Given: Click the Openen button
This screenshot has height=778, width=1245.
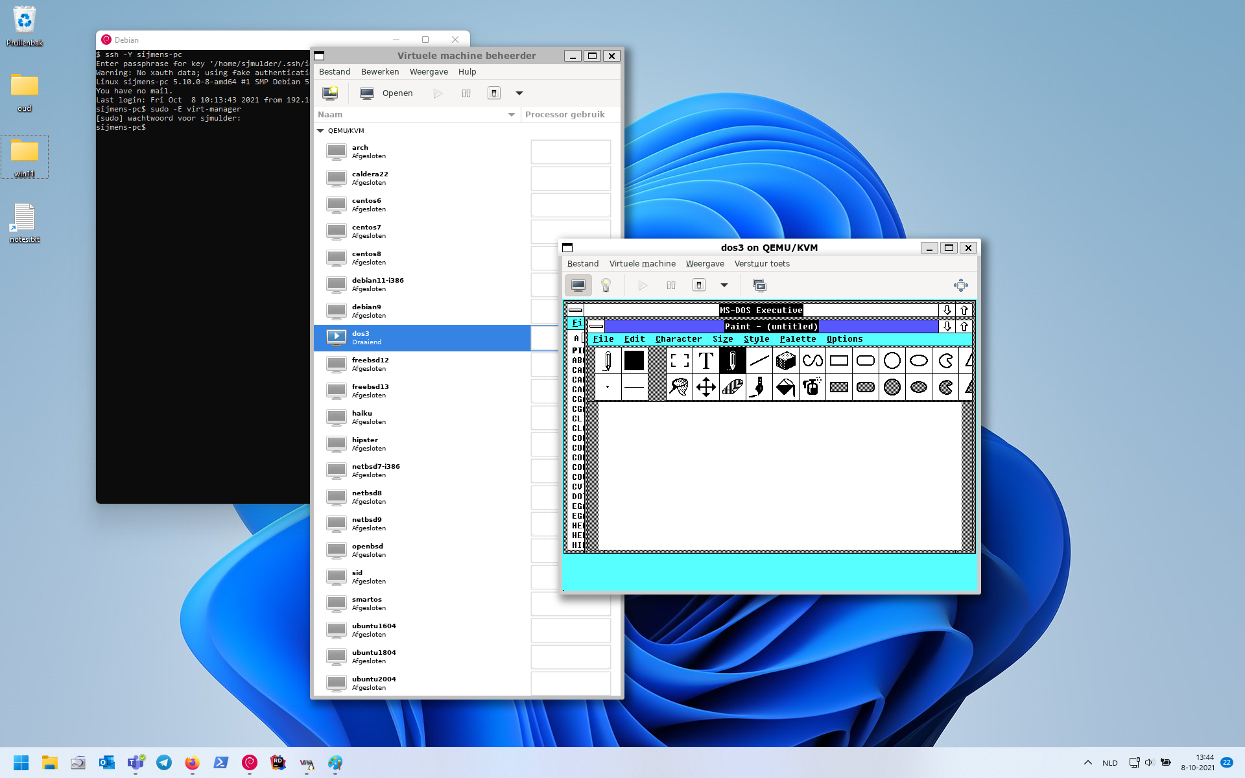Looking at the screenshot, I should point(387,93).
